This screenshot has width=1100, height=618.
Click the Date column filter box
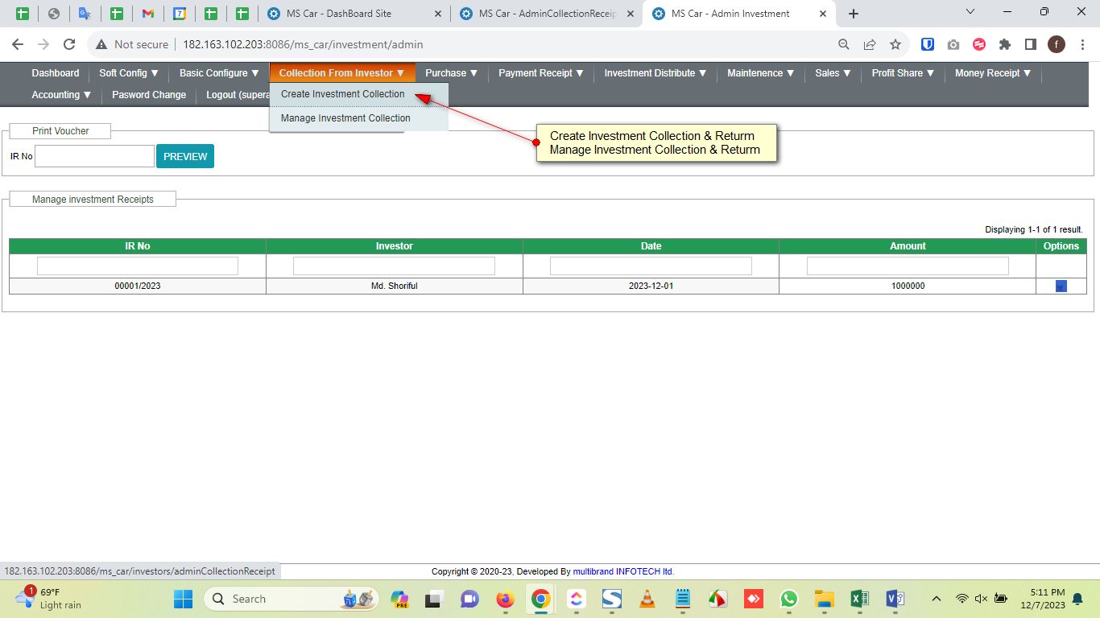click(651, 266)
